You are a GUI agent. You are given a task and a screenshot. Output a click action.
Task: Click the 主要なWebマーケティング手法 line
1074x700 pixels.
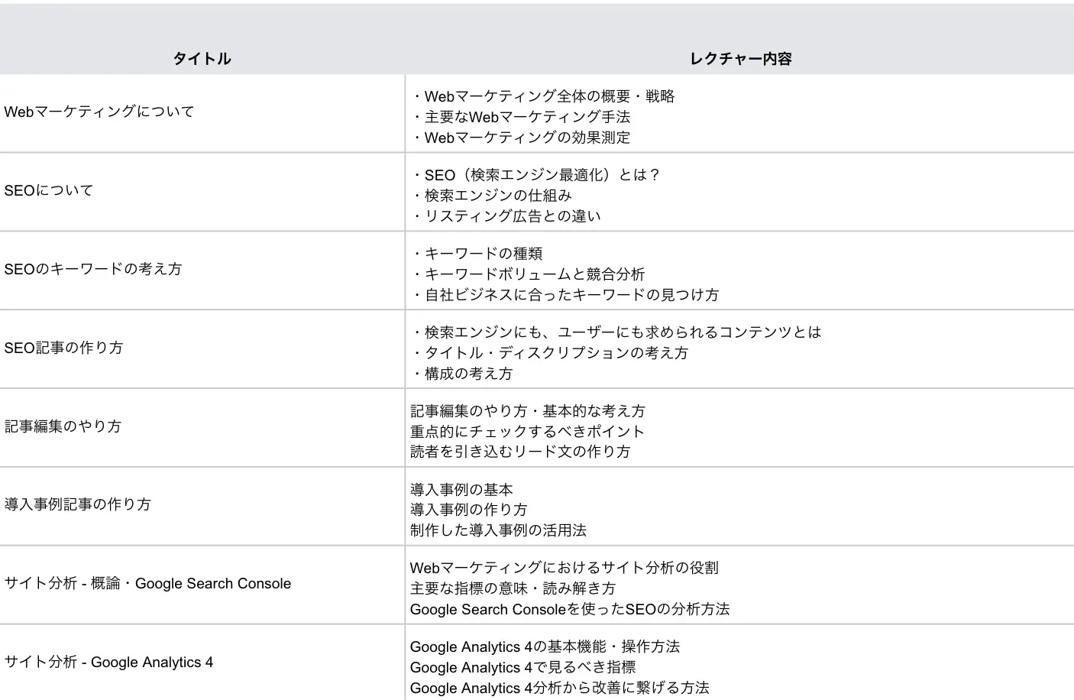[521, 117]
